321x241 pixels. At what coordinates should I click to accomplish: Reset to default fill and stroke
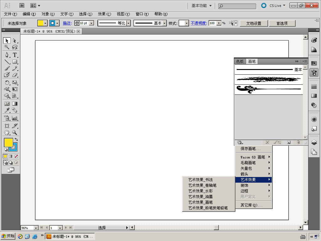coord(6,149)
